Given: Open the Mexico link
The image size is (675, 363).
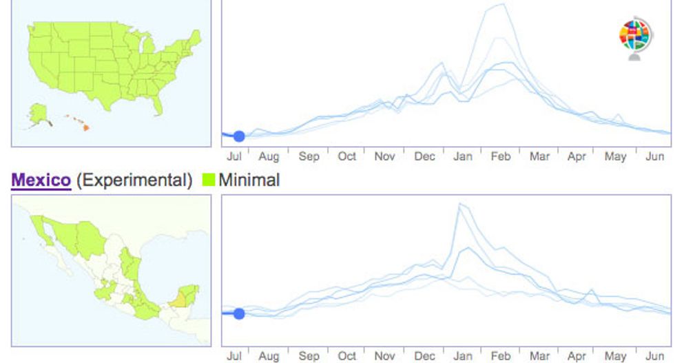Looking at the screenshot, I should (x=41, y=180).
